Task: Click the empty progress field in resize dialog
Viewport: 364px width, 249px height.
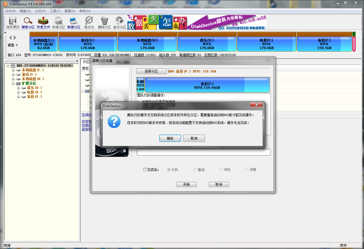Action: (204, 152)
